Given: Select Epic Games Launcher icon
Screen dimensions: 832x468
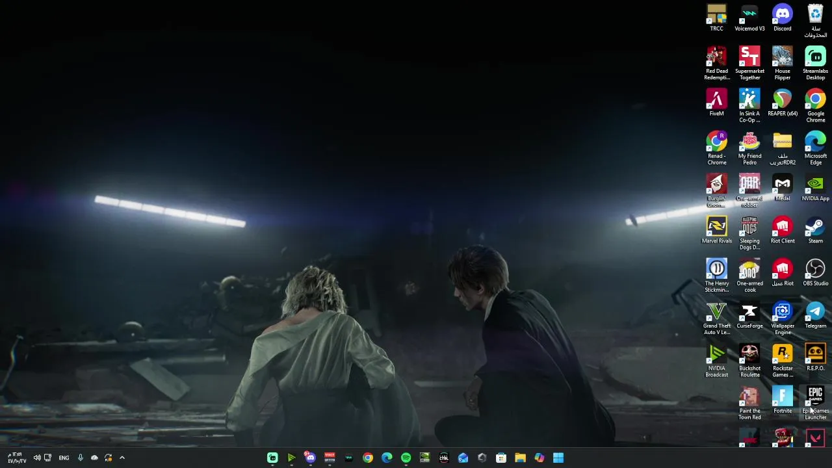Looking at the screenshot, I should coord(815,403).
